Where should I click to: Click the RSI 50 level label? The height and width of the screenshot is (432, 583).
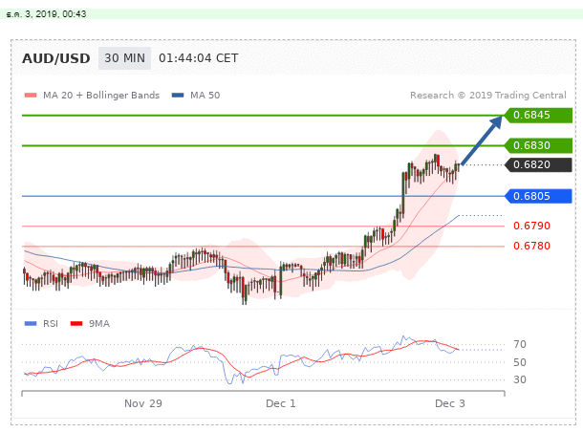tap(520, 362)
